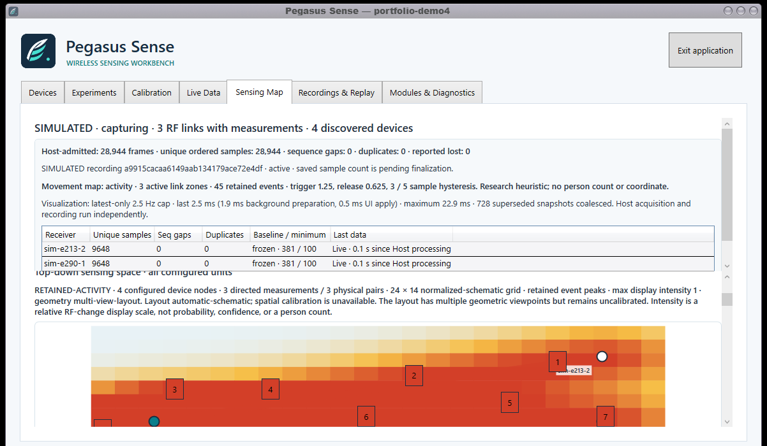Click zone marker 2 on the map

click(x=414, y=375)
